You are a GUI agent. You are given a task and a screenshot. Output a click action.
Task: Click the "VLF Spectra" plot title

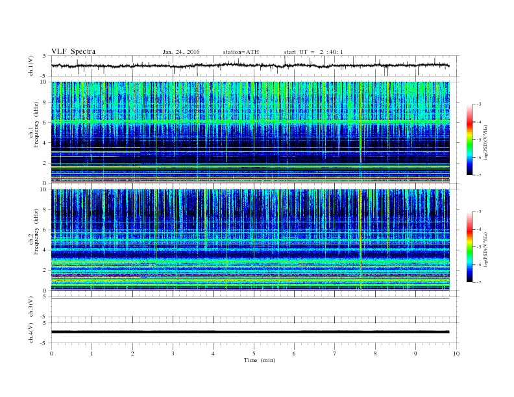coord(73,51)
